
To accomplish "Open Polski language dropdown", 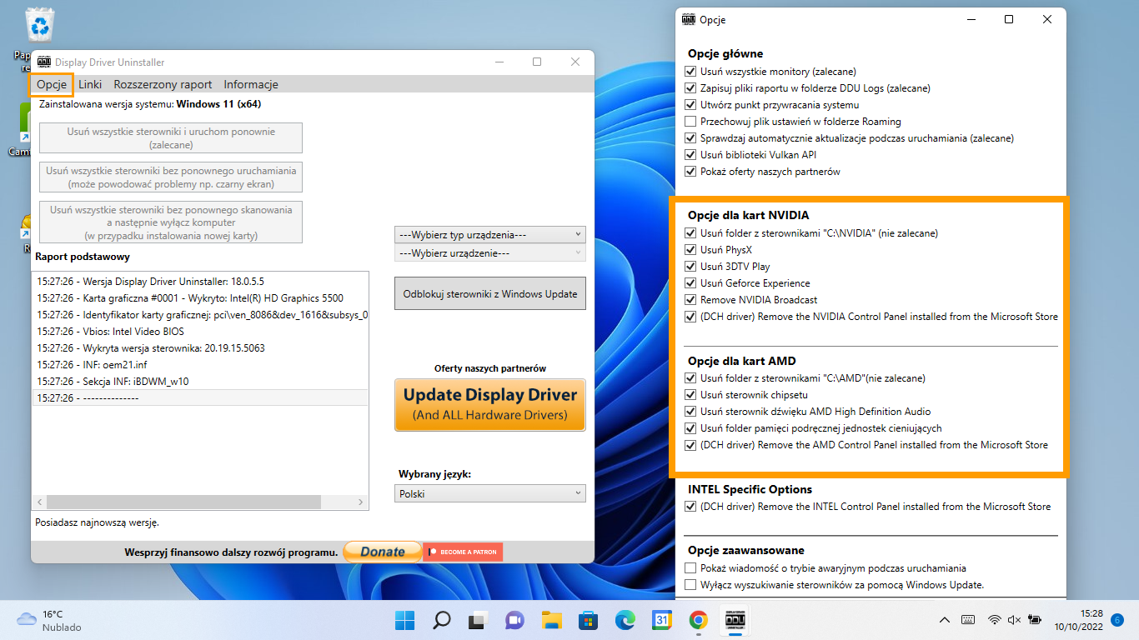I will [x=490, y=494].
